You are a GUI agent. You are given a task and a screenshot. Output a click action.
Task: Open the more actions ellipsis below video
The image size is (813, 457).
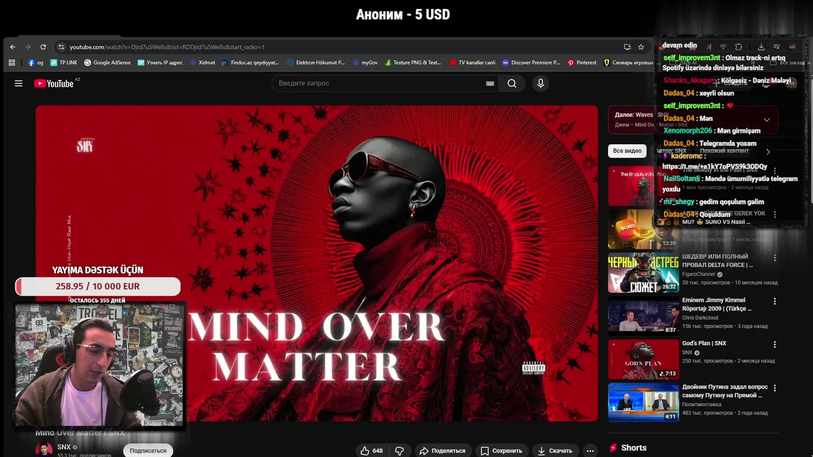coord(590,451)
